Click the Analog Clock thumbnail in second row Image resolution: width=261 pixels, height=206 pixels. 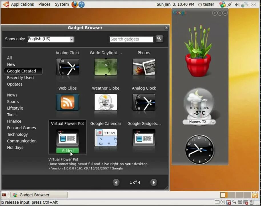point(144,102)
